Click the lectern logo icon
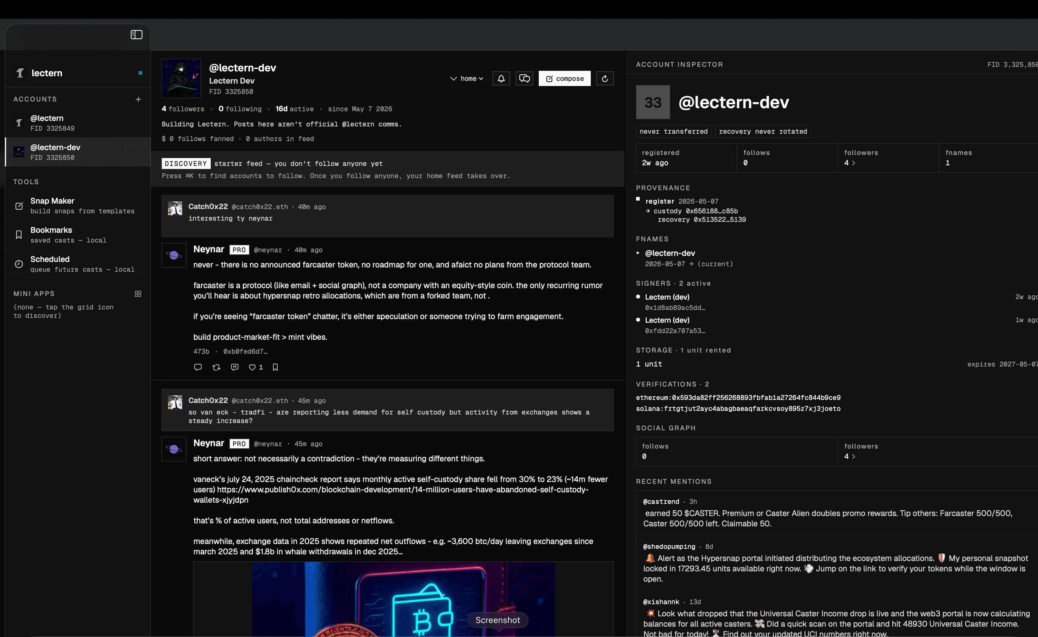This screenshot has height=637, width=1038. click(20, 73)
